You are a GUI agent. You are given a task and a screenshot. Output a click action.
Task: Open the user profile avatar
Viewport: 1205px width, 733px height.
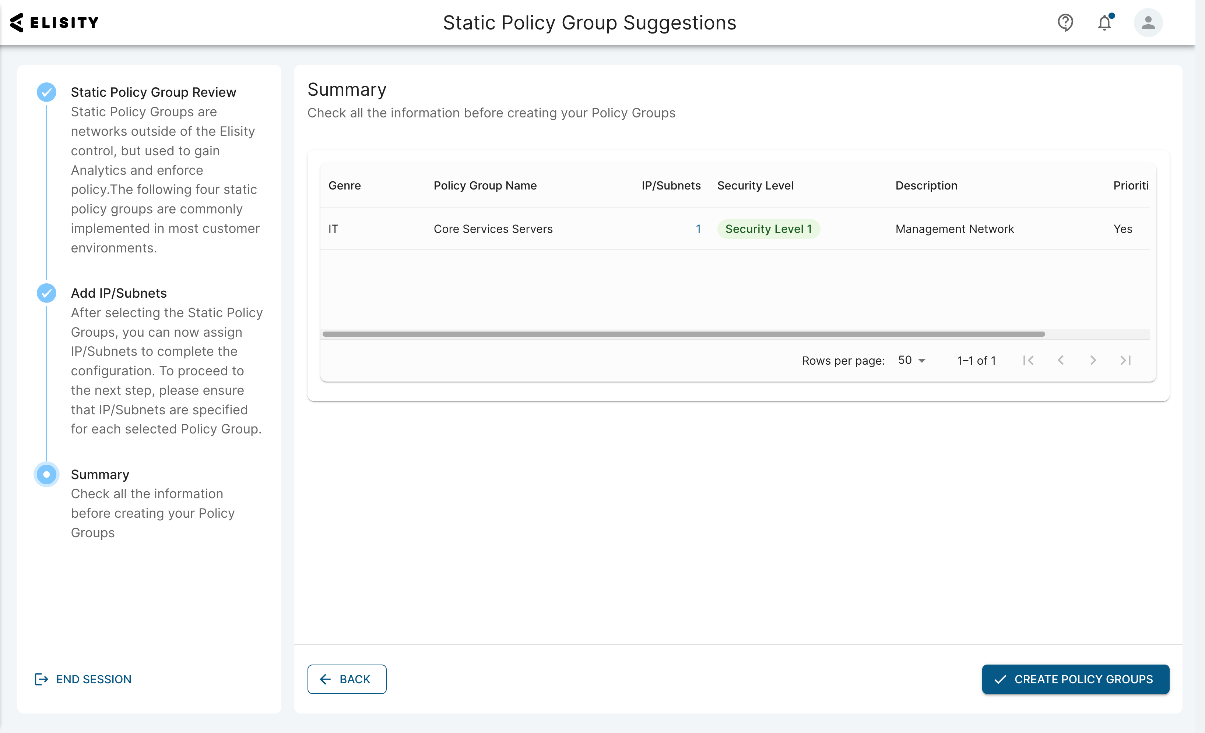pos(1148,22)
